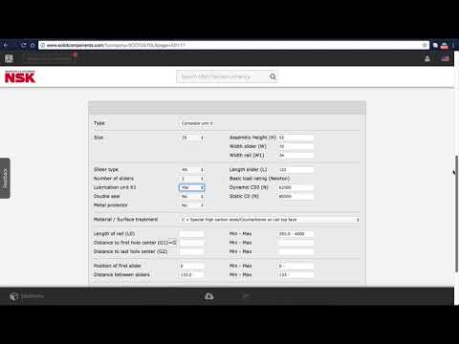Click the cloud download icon in the bottom bar

tap(209, 296)
